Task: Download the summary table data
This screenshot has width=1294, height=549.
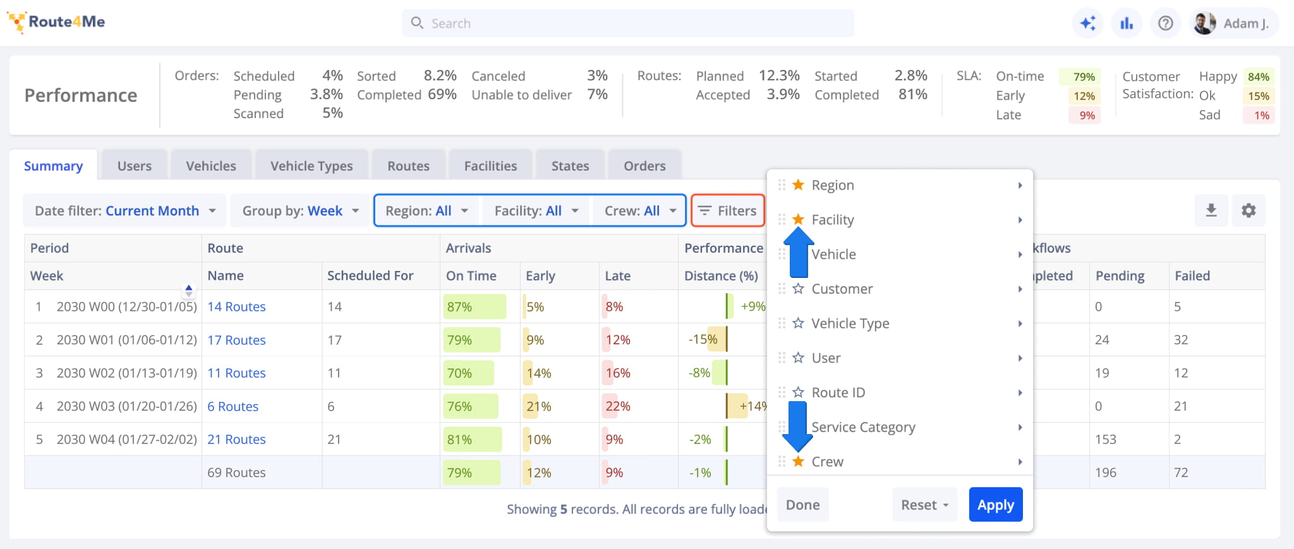Action: pyautogui.click(x=1211, y=210)
